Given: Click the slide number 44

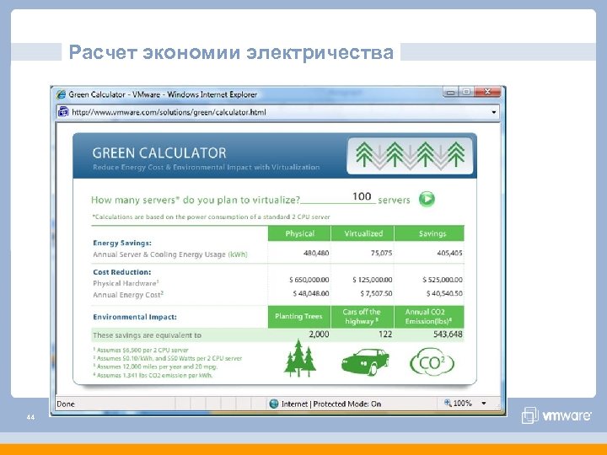Looking at the screenshot, I should [x=30, y=417].
